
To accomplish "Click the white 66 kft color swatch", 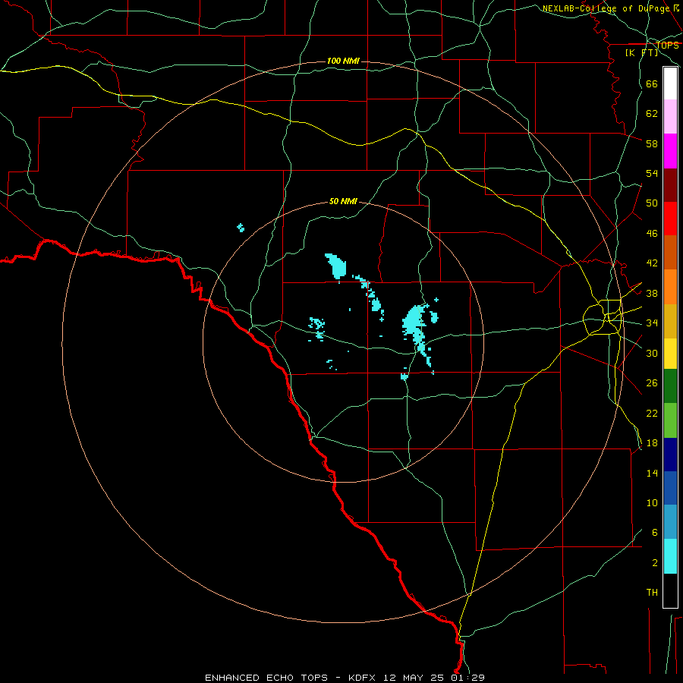I will tap(670, 83).
